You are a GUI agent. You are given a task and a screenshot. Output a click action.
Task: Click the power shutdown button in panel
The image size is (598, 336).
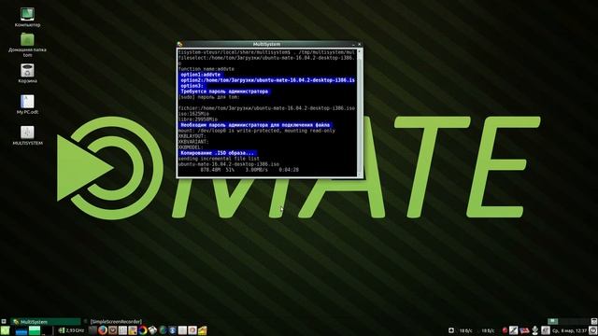pyautogui.click(x=593, y=330)
